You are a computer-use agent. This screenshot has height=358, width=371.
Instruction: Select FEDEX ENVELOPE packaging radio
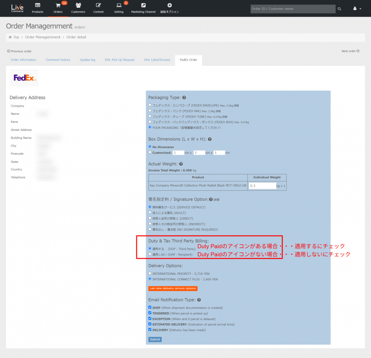point(150,105)
